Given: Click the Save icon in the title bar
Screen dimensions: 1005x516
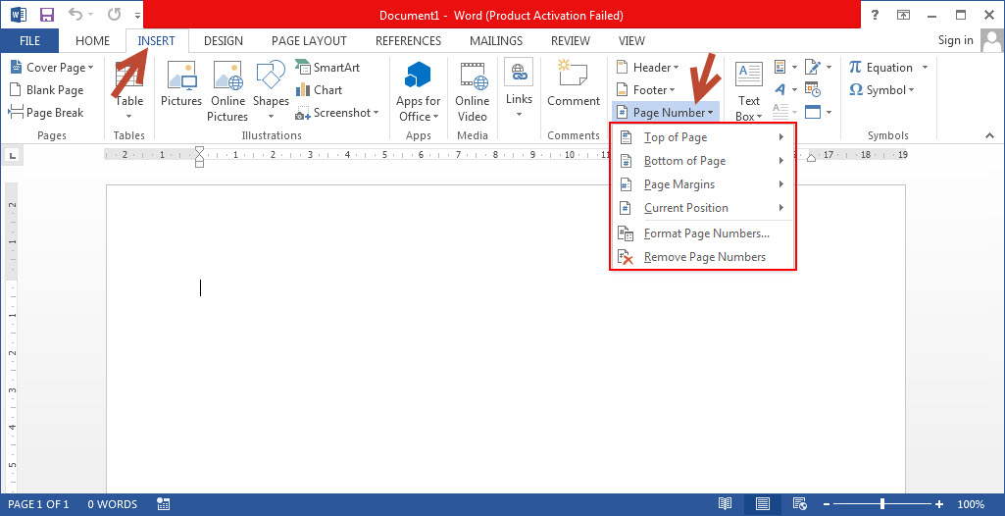Looking at the screenshot, I should pos(47,15).
